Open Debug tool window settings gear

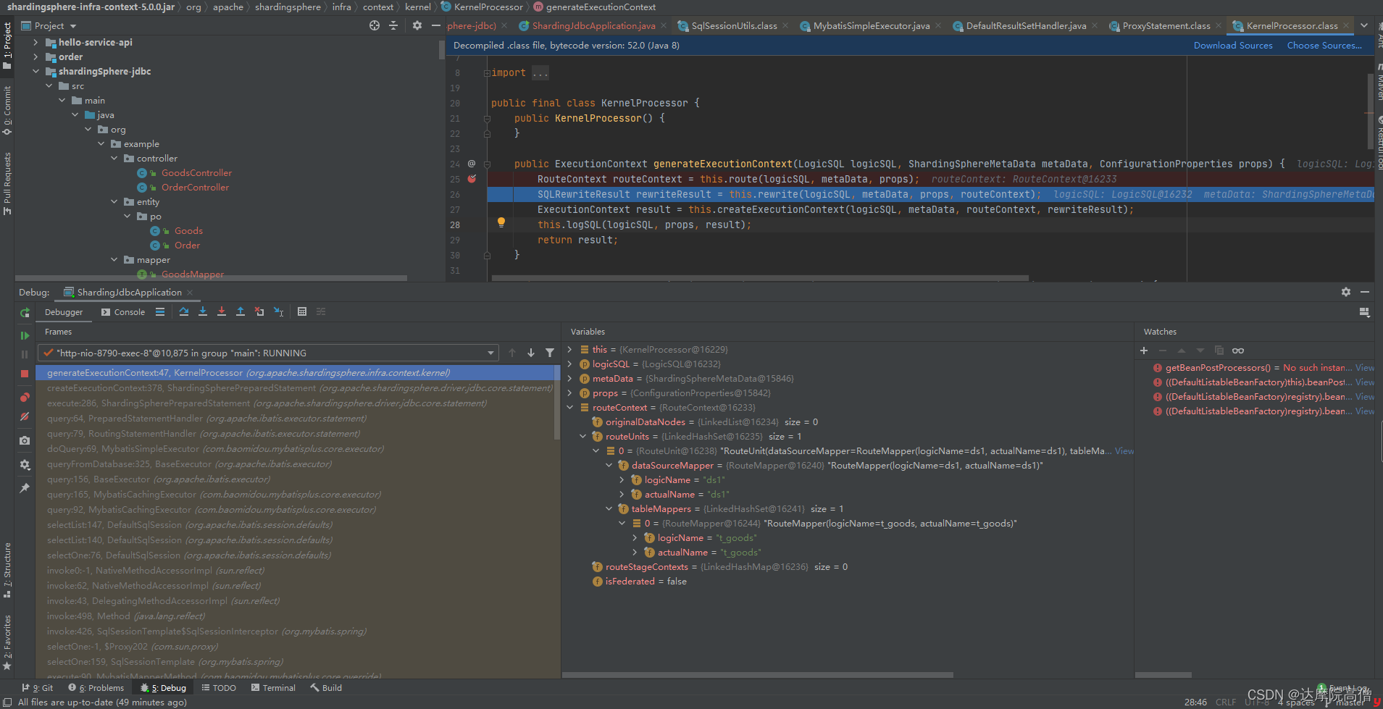tap(1346, 292)
